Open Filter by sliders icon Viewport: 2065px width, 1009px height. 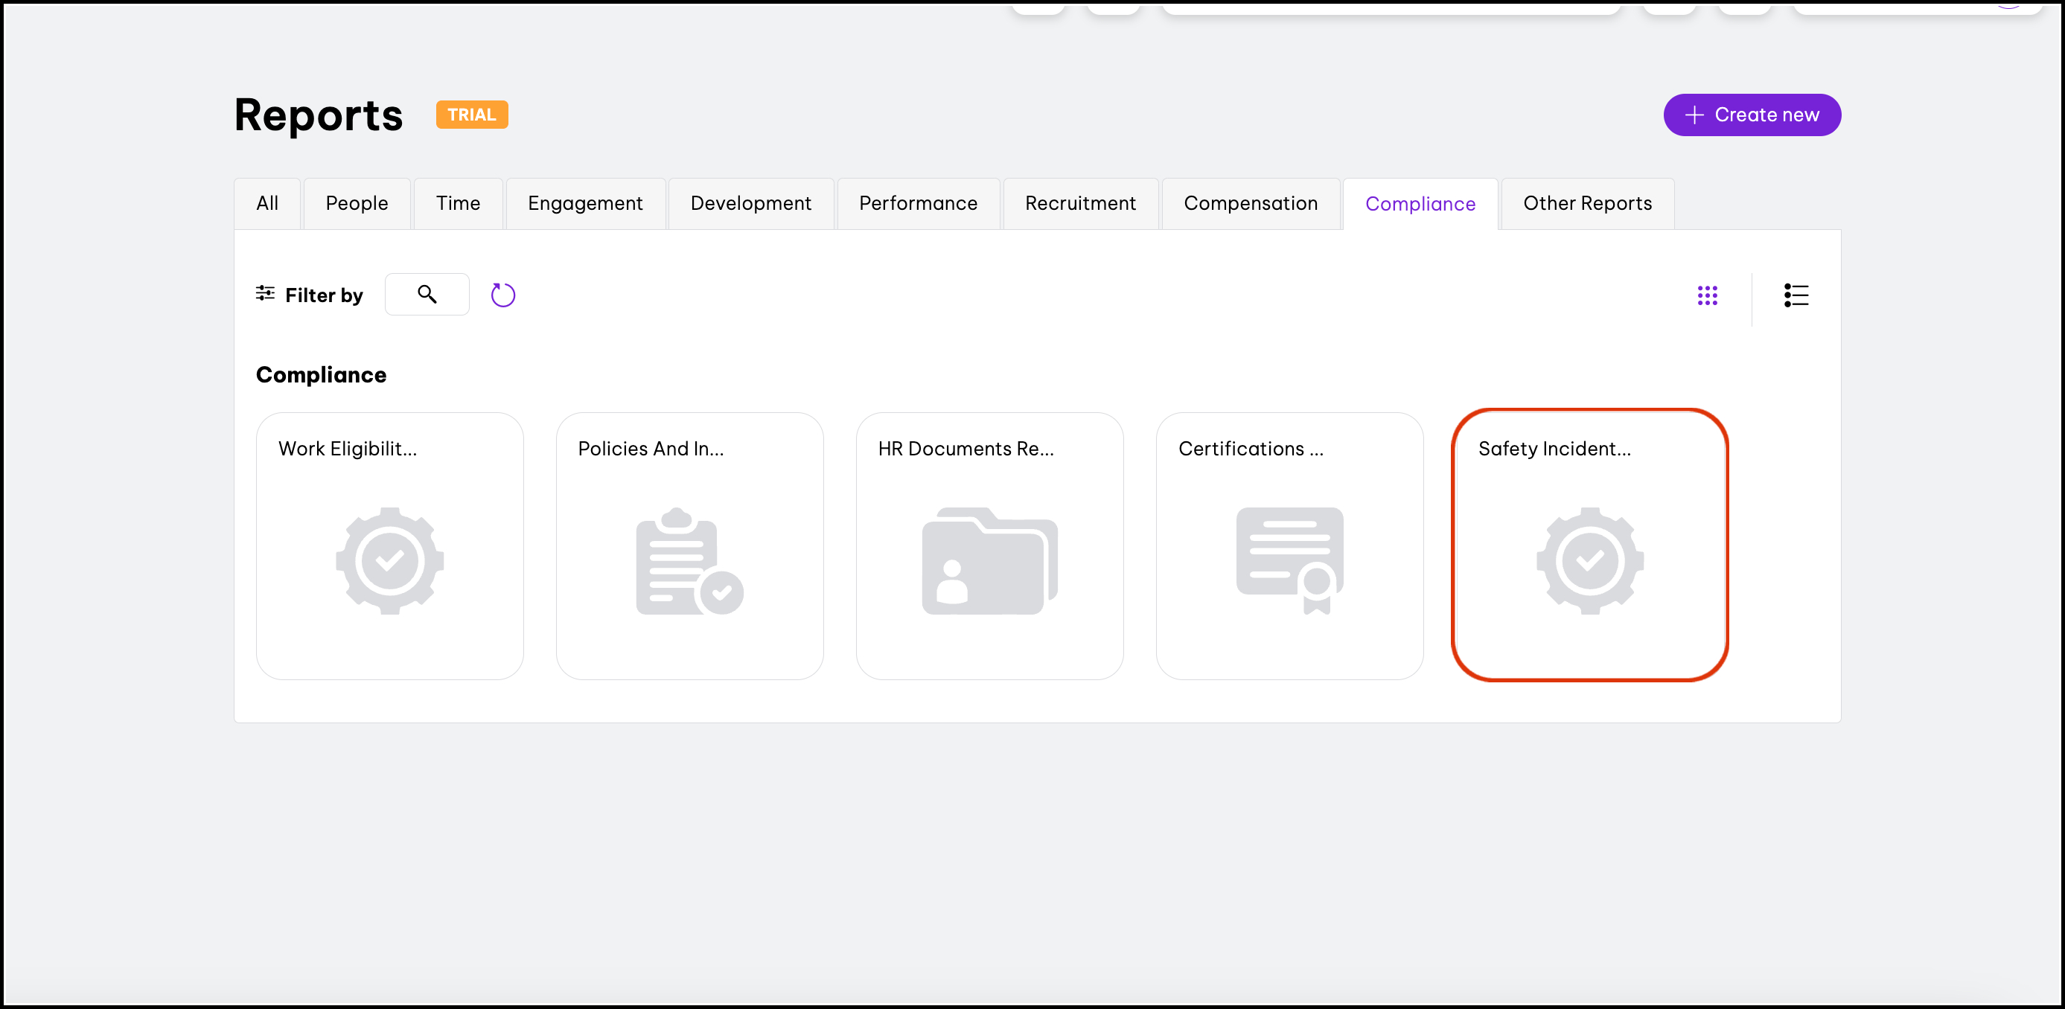click(264, 293)
